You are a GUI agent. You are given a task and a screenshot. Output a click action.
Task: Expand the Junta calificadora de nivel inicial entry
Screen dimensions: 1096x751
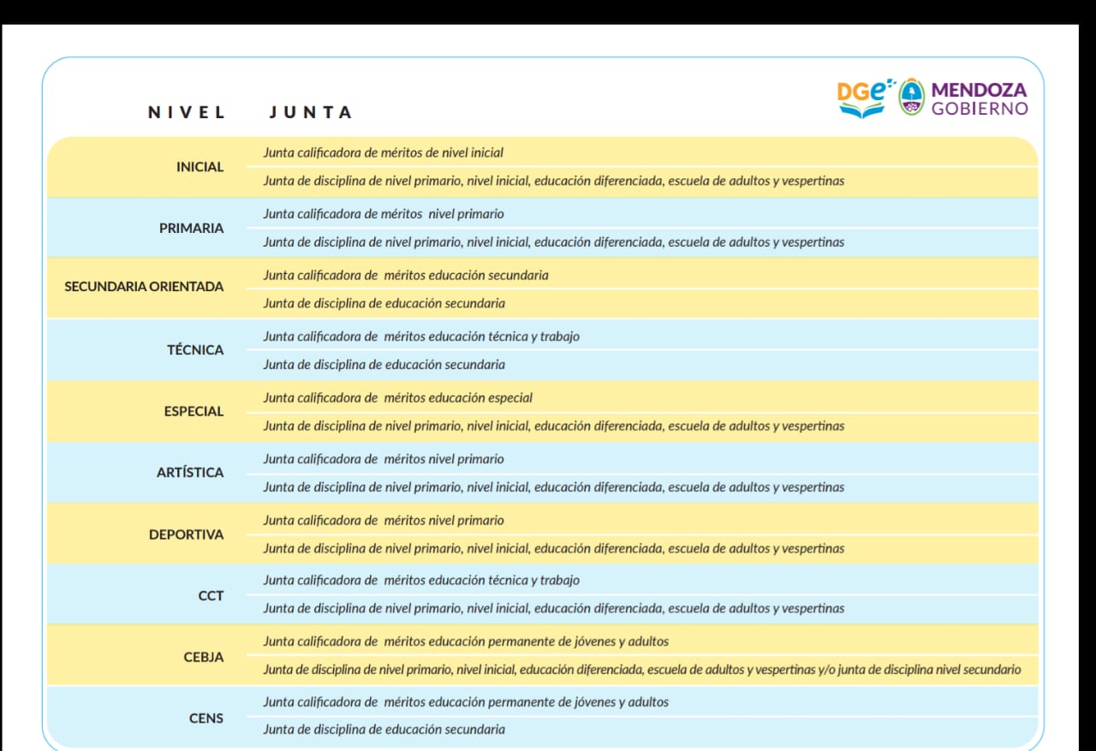pos(383,152)
